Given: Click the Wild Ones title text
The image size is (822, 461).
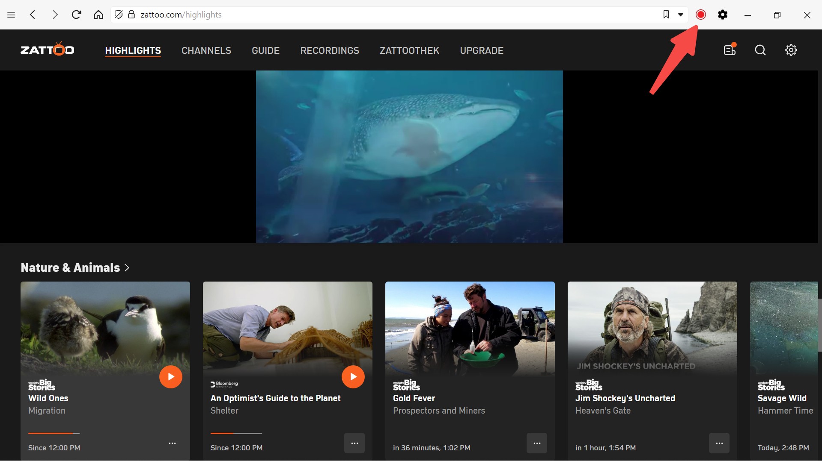Looking at the screenshot, I should (x=48, y=398).
